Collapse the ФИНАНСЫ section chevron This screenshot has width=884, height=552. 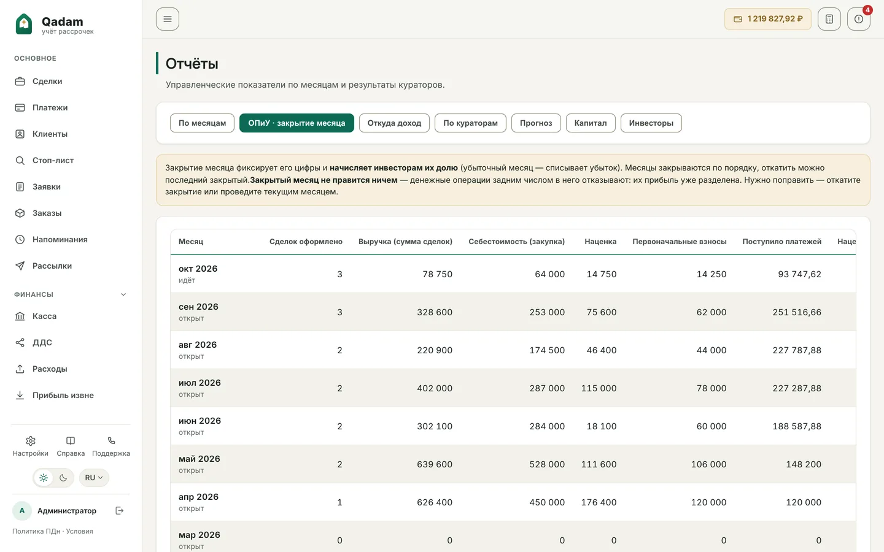(123, 294)
